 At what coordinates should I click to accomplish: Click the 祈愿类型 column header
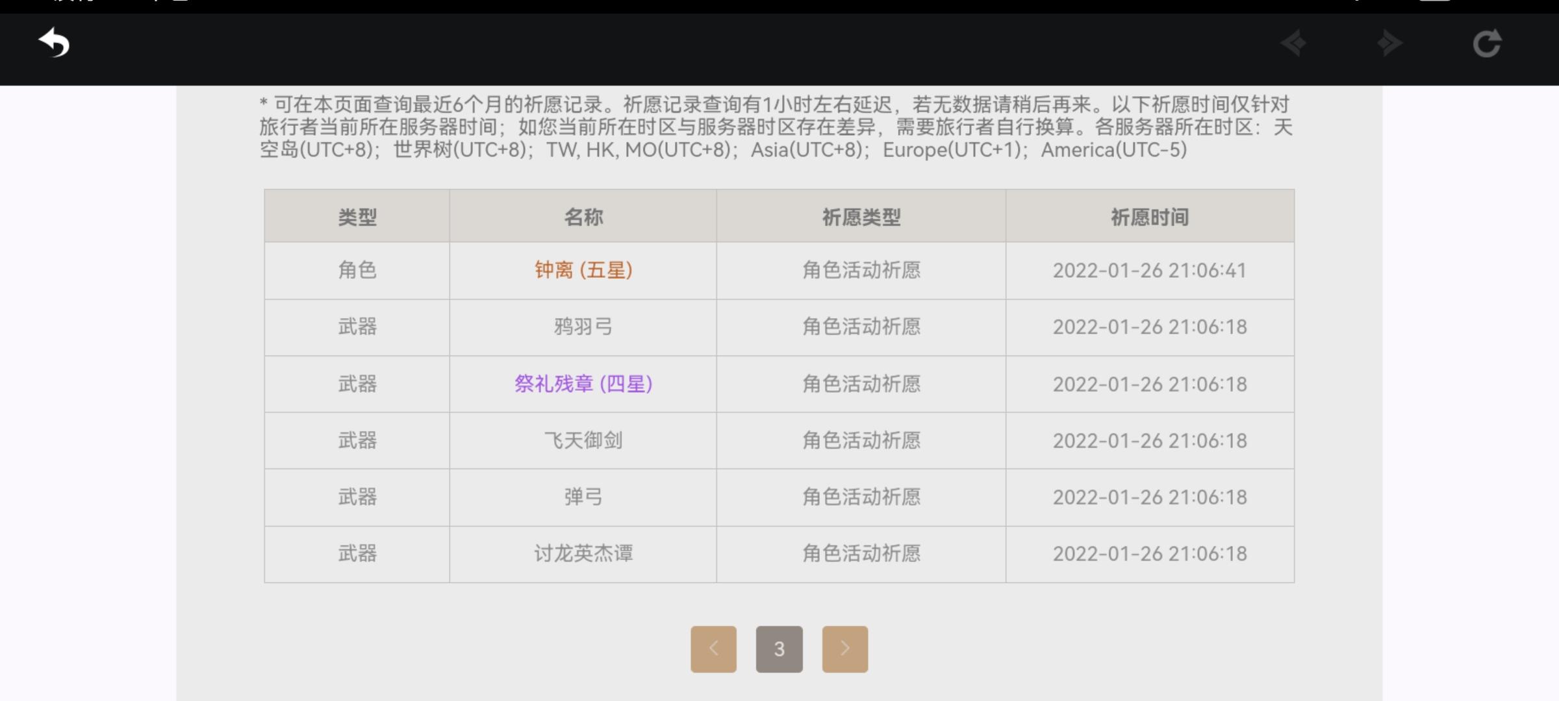click(x=861, y=217)
